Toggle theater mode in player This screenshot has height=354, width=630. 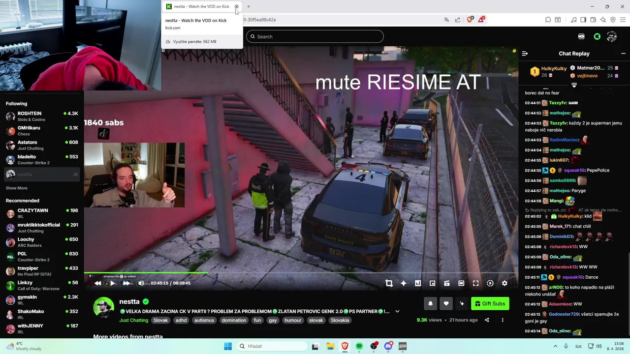tap(461, 283)
